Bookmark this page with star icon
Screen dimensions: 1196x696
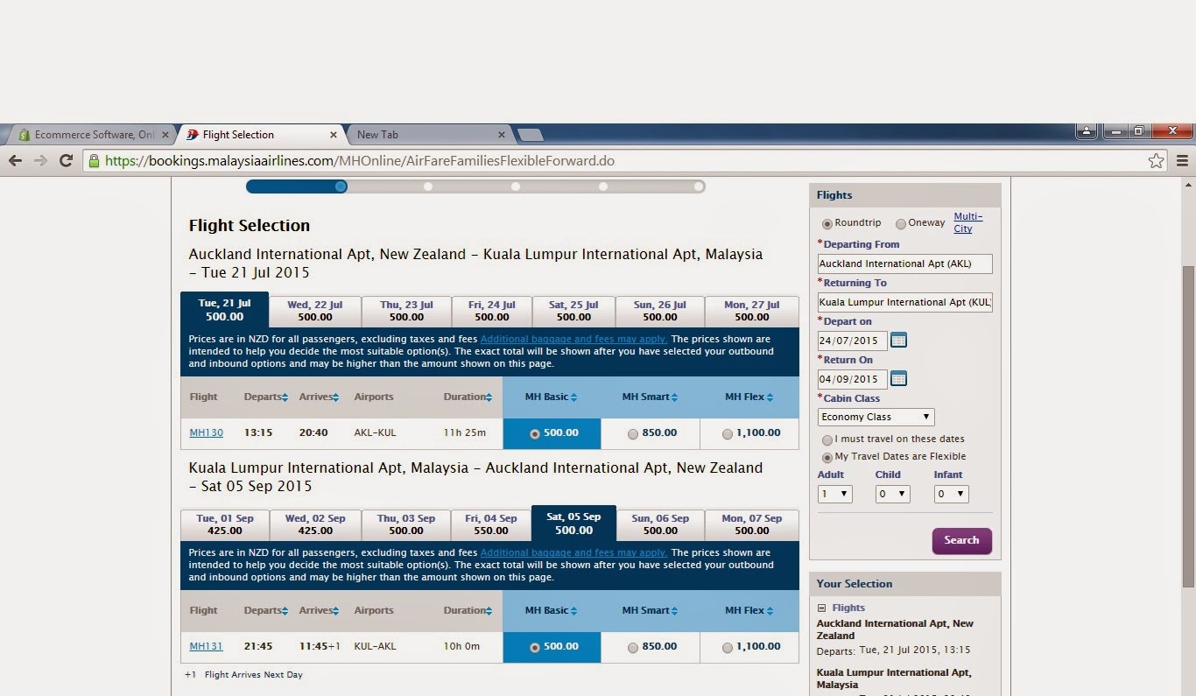tap(1156, 161)
